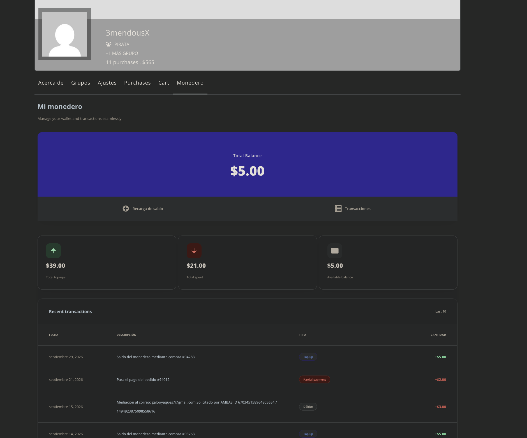527x438 pixels.
Task: Click 'septiembre 21, 2026' date
Action: pos(66,379)
